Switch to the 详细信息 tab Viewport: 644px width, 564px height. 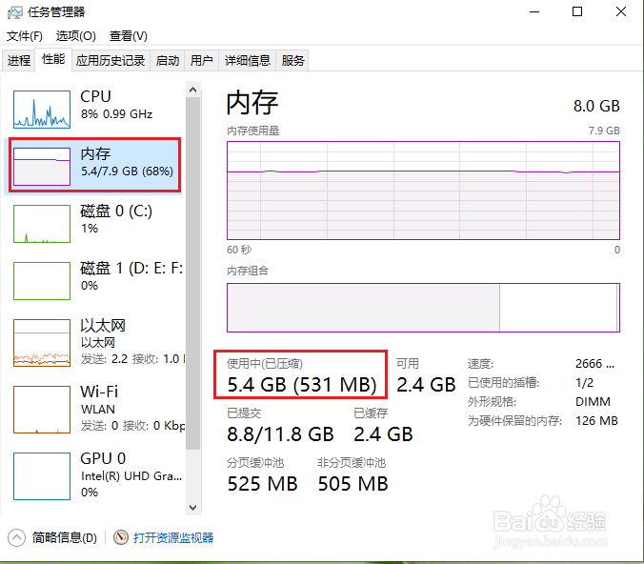pos(248,61)
